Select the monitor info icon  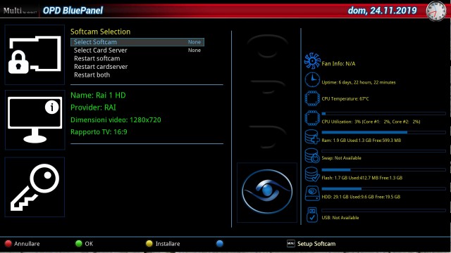coord(35,120)
